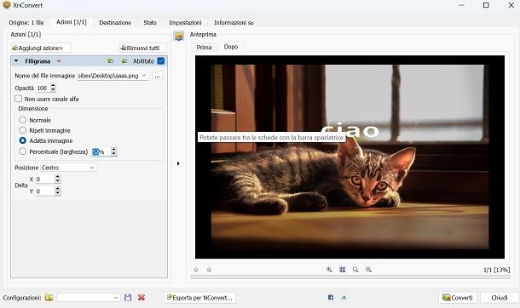
Task: Go to the Impostazioni tab
Action: pos(185,22)
